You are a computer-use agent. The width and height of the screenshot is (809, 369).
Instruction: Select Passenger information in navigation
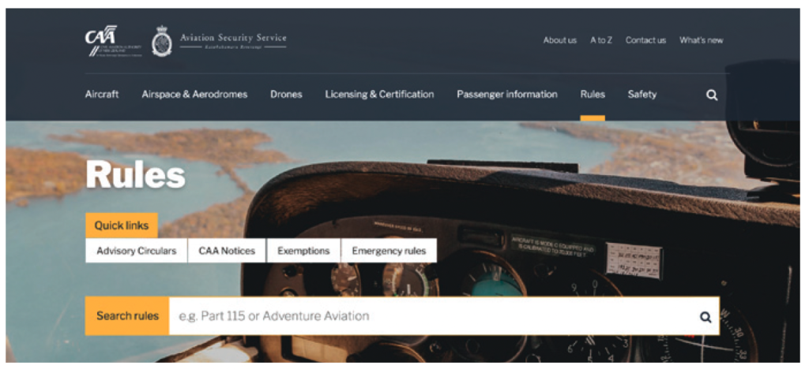coord(507,95)
